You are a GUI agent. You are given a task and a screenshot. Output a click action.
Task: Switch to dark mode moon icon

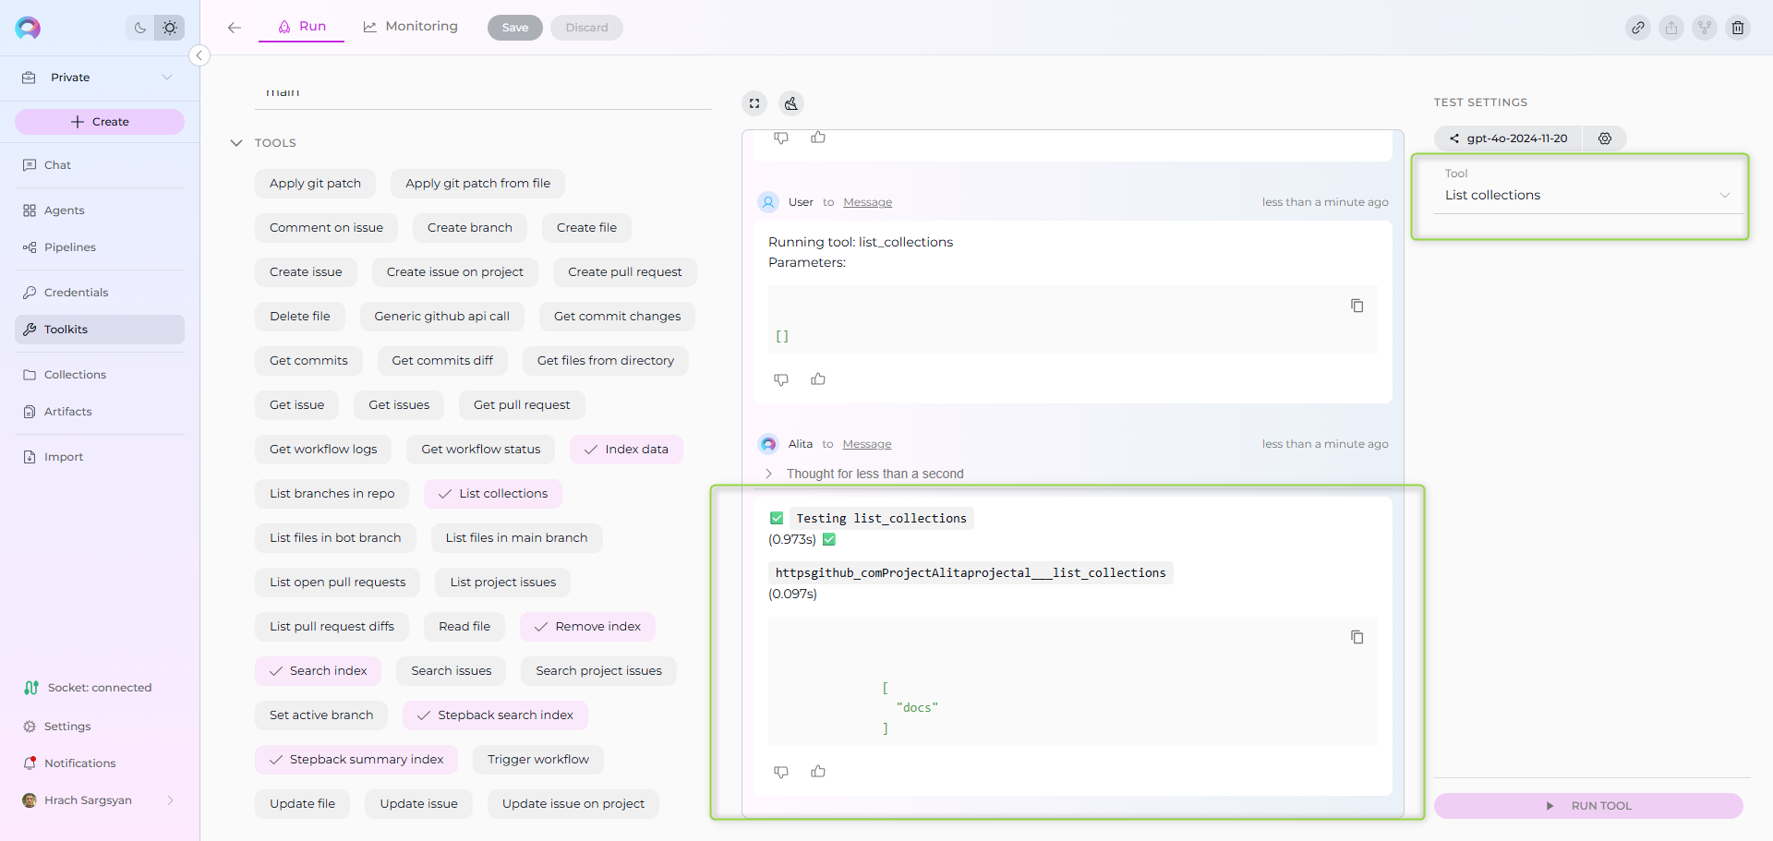pyautogui.click(x=140, y=28)
